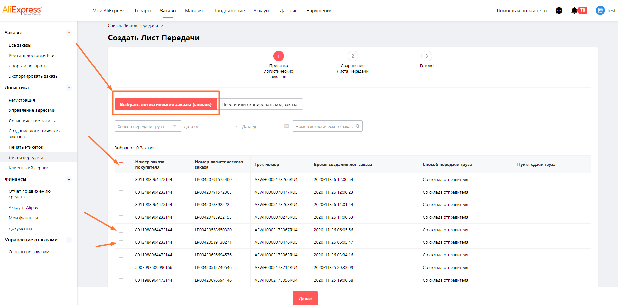The width and height of the screenshot is (618, 305).
Task: Open the Заказы top menu
Action: [168, 11]
